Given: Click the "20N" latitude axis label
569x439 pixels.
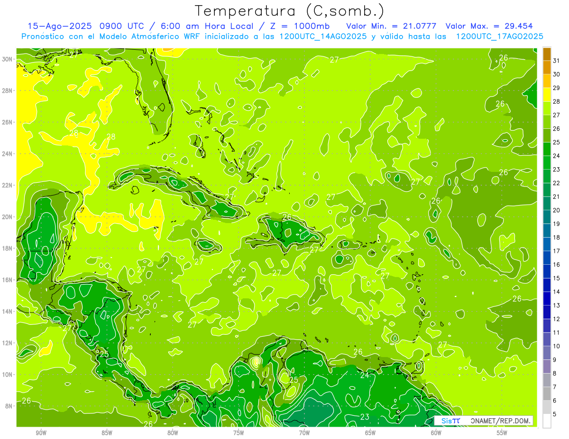Looking at the screenshot, I should coord(8,216).
